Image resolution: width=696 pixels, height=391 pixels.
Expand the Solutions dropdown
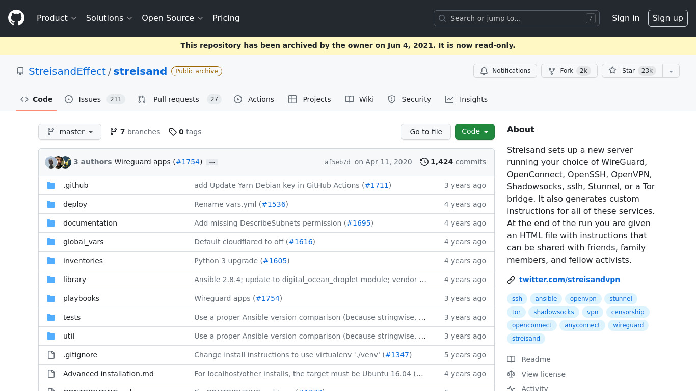[109, 18]
